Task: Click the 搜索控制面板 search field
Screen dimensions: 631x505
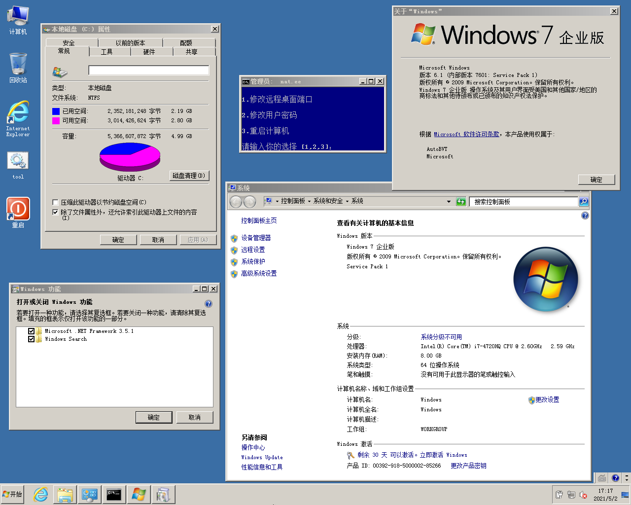Action: [x=523, y=202]
